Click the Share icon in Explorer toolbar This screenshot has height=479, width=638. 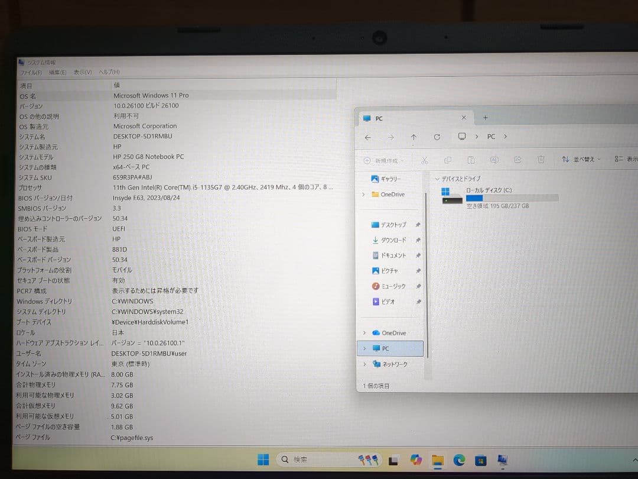(517, 160)
